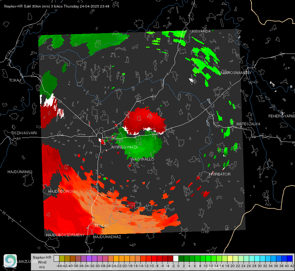This screenshot has height=271, width=295.
Task: Select the TOKAJ city label
Action: tap(15, 80)
